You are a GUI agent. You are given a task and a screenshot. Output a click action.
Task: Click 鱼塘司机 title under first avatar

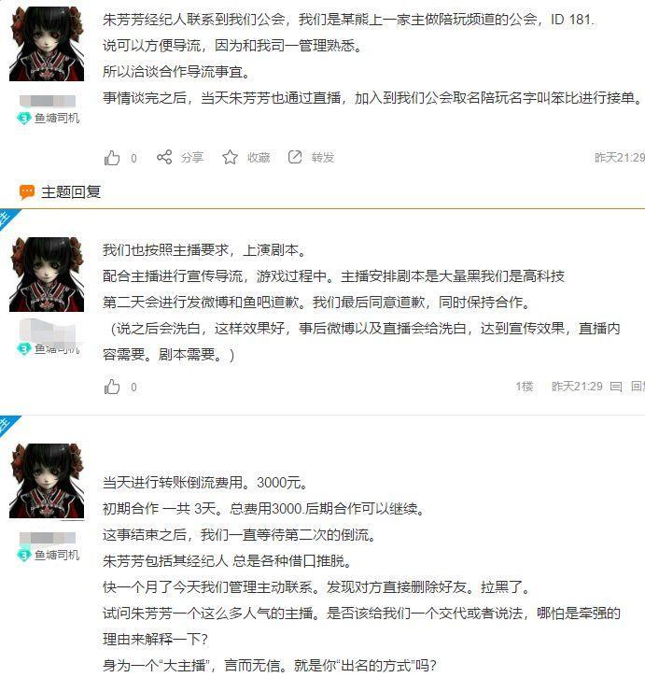57,118
